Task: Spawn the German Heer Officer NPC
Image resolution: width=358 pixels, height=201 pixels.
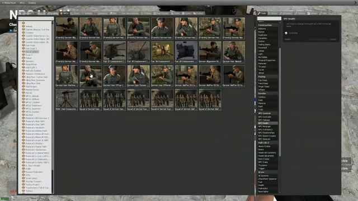Action: tap(114, 76)
